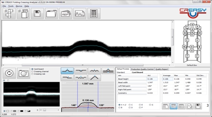Select the step-down profile type icon
The image size is (212, 117).
(67, 78)
